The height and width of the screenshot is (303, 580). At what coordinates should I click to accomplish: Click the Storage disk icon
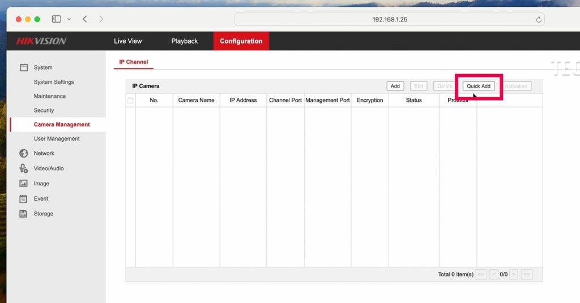(24, 214)
